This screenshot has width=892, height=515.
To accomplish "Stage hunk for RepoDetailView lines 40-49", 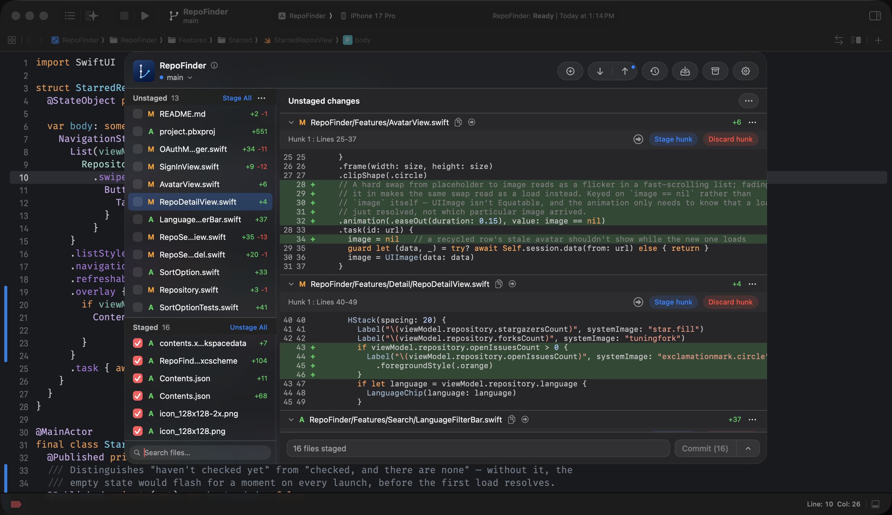I will point(673,302).
